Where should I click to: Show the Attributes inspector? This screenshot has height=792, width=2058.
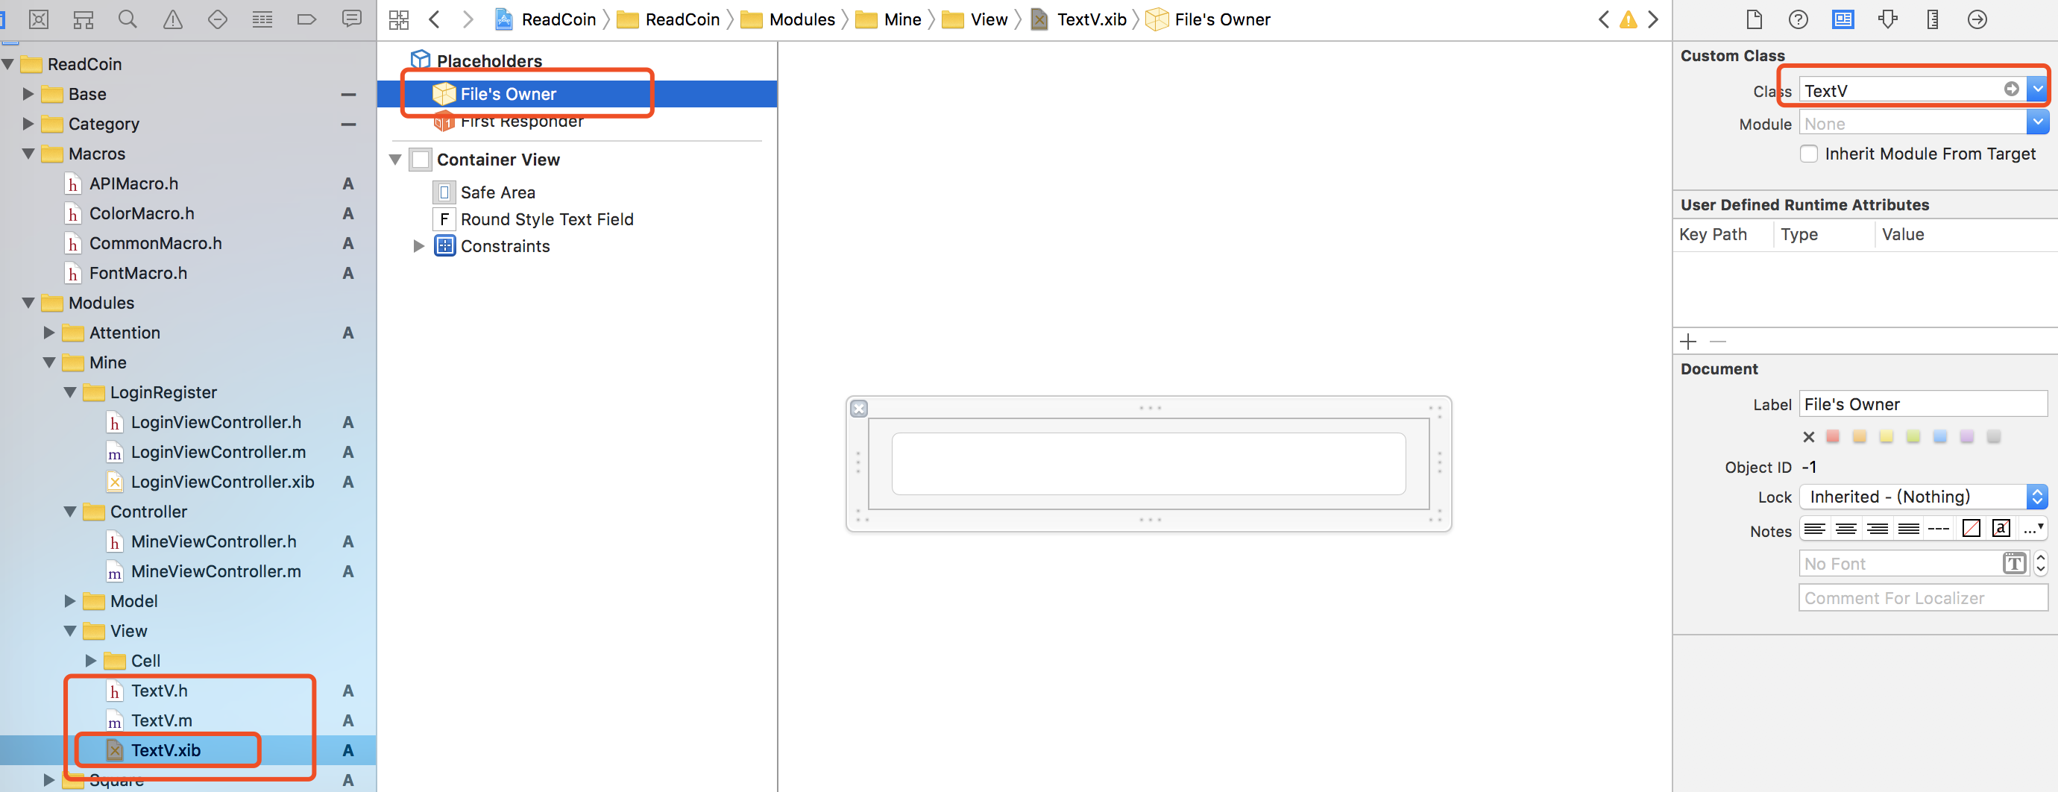tap(1888, 19)
